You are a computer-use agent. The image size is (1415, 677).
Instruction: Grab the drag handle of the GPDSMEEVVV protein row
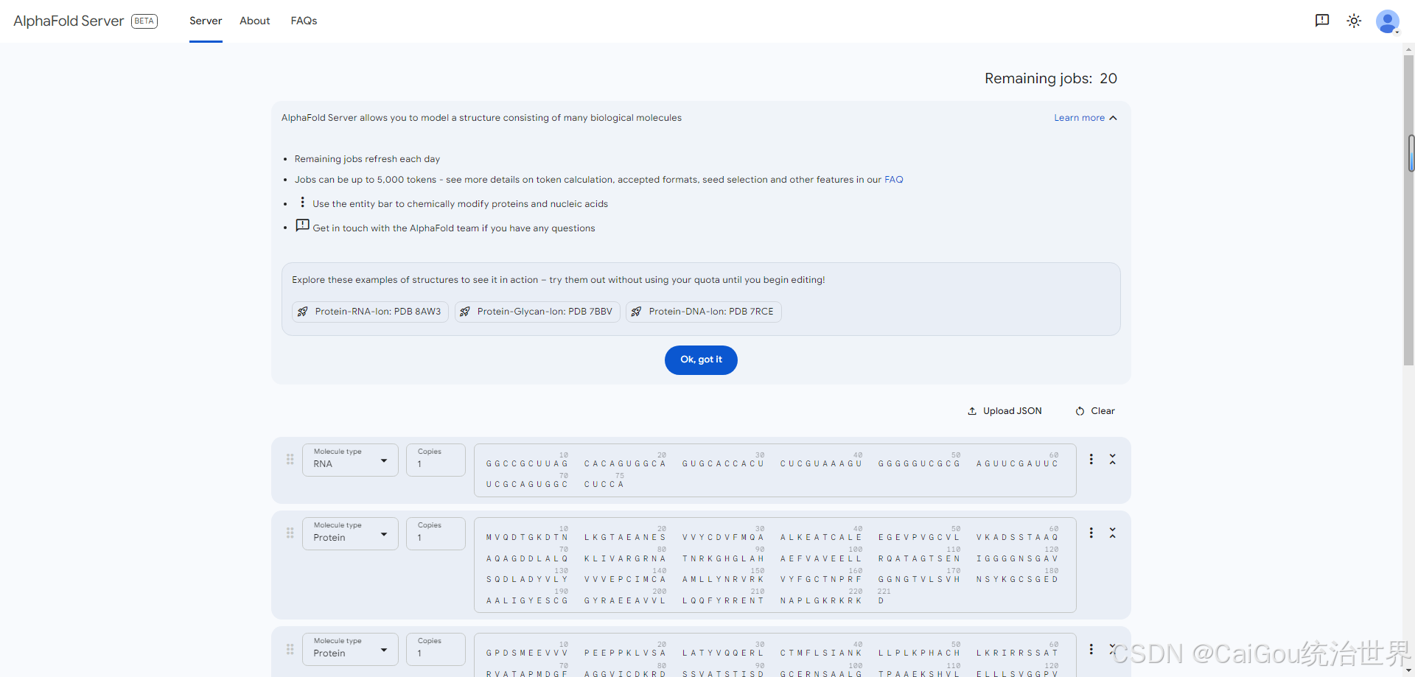(290, 649)
